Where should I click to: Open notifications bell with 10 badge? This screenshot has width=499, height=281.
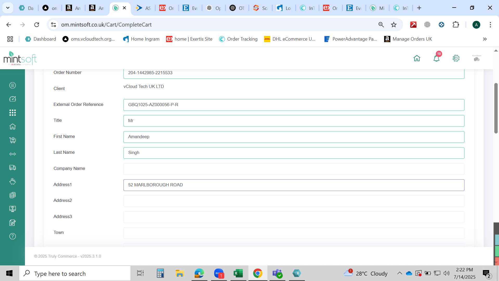click(437, 58)
